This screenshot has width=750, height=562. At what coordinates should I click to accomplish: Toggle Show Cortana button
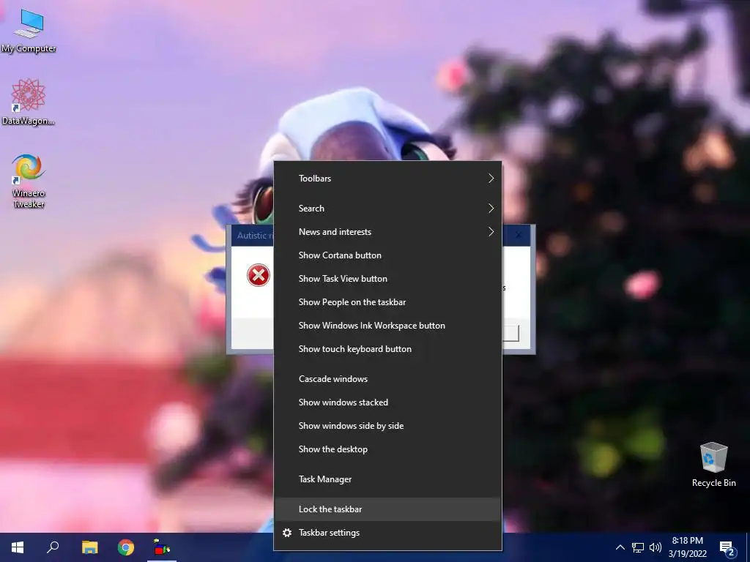tap(387, 255)
